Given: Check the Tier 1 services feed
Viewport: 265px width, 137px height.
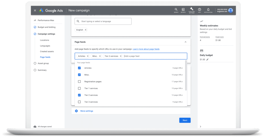Looking at the screenshot, I should pyautogui.click(x=79, y=88).
